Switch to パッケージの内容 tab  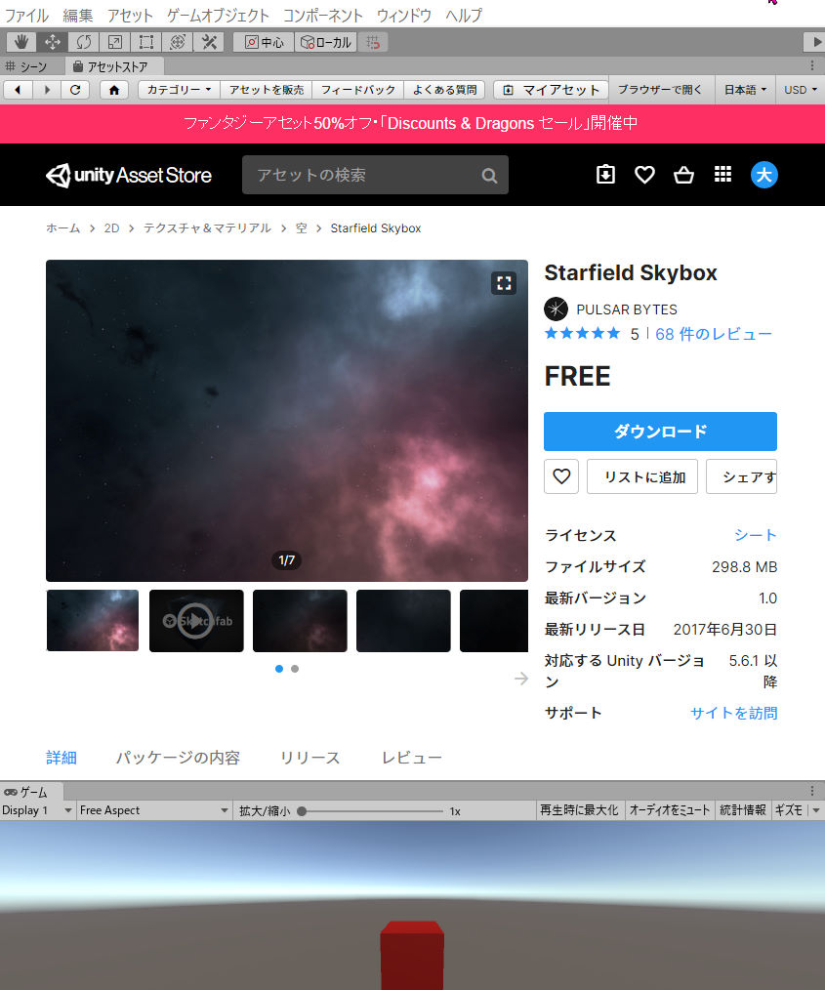click(178, 757)
